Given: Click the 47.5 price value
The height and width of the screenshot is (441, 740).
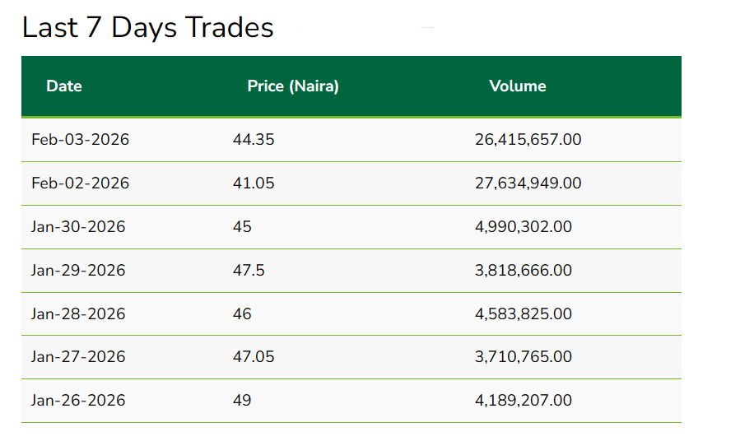Looking at the screenshot, I should coord(249,271).
